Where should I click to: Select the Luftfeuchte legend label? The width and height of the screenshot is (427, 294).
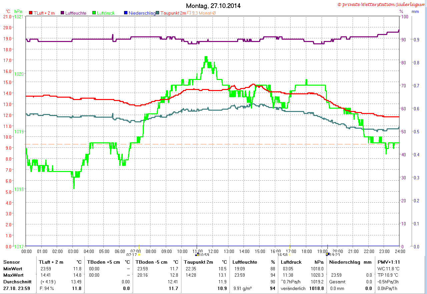coord(76,13)
